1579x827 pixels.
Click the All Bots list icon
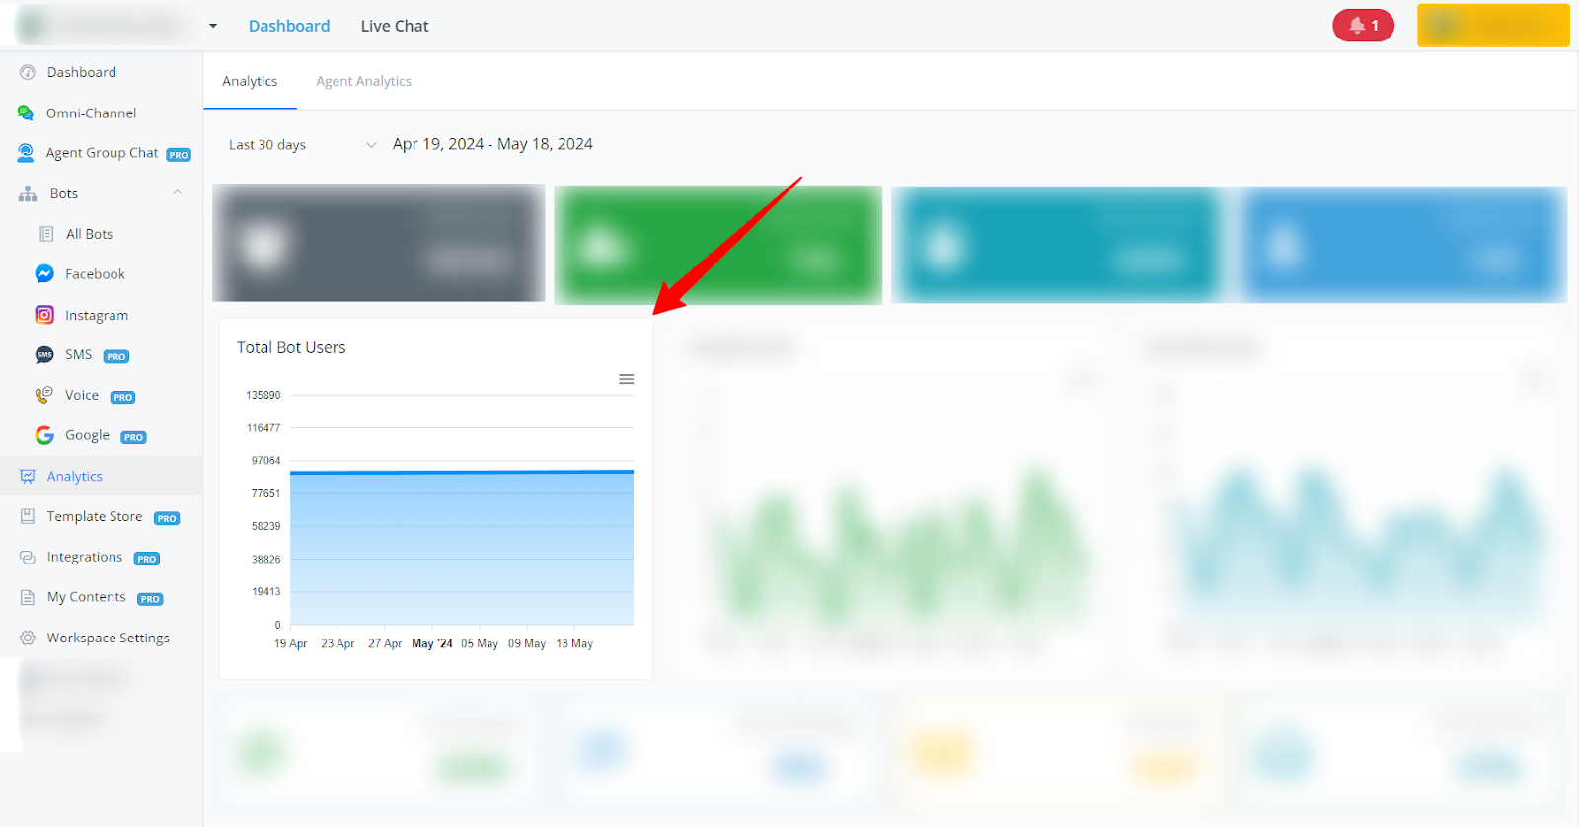coord(46,234)
